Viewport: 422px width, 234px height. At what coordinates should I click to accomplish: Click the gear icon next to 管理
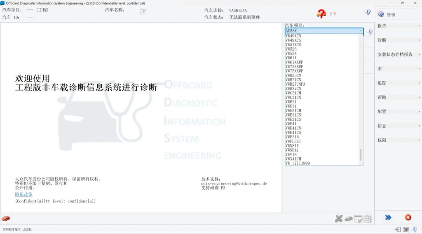click(x=380, y=14)
